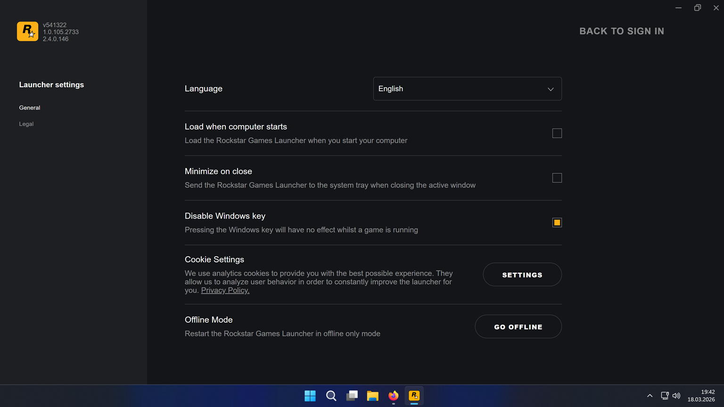The width and height of the screenshot is (724, 407).
Task: Open the Windows Start menu
Action: click(x=310, y=396)
